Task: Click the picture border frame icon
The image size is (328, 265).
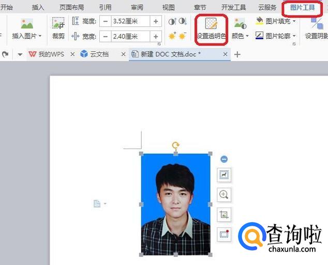Action: 224,234
